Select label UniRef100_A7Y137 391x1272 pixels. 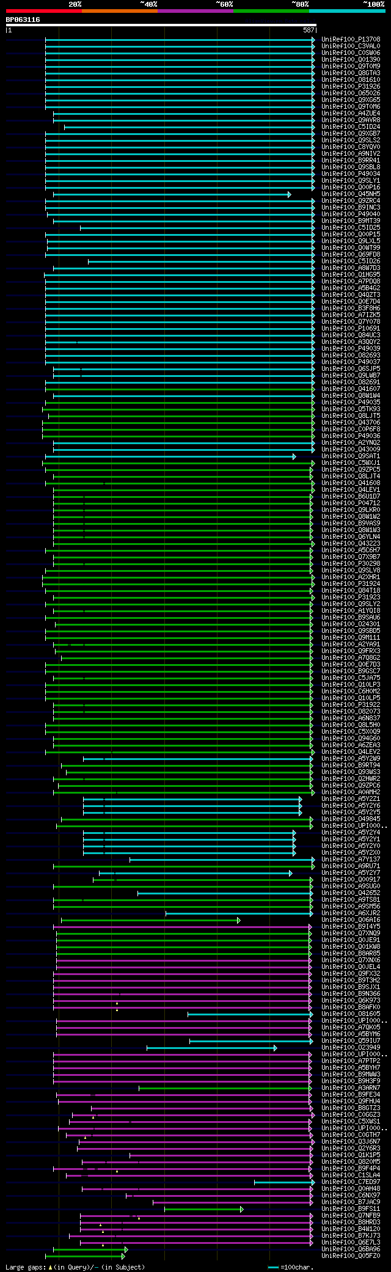pos(351,860)
